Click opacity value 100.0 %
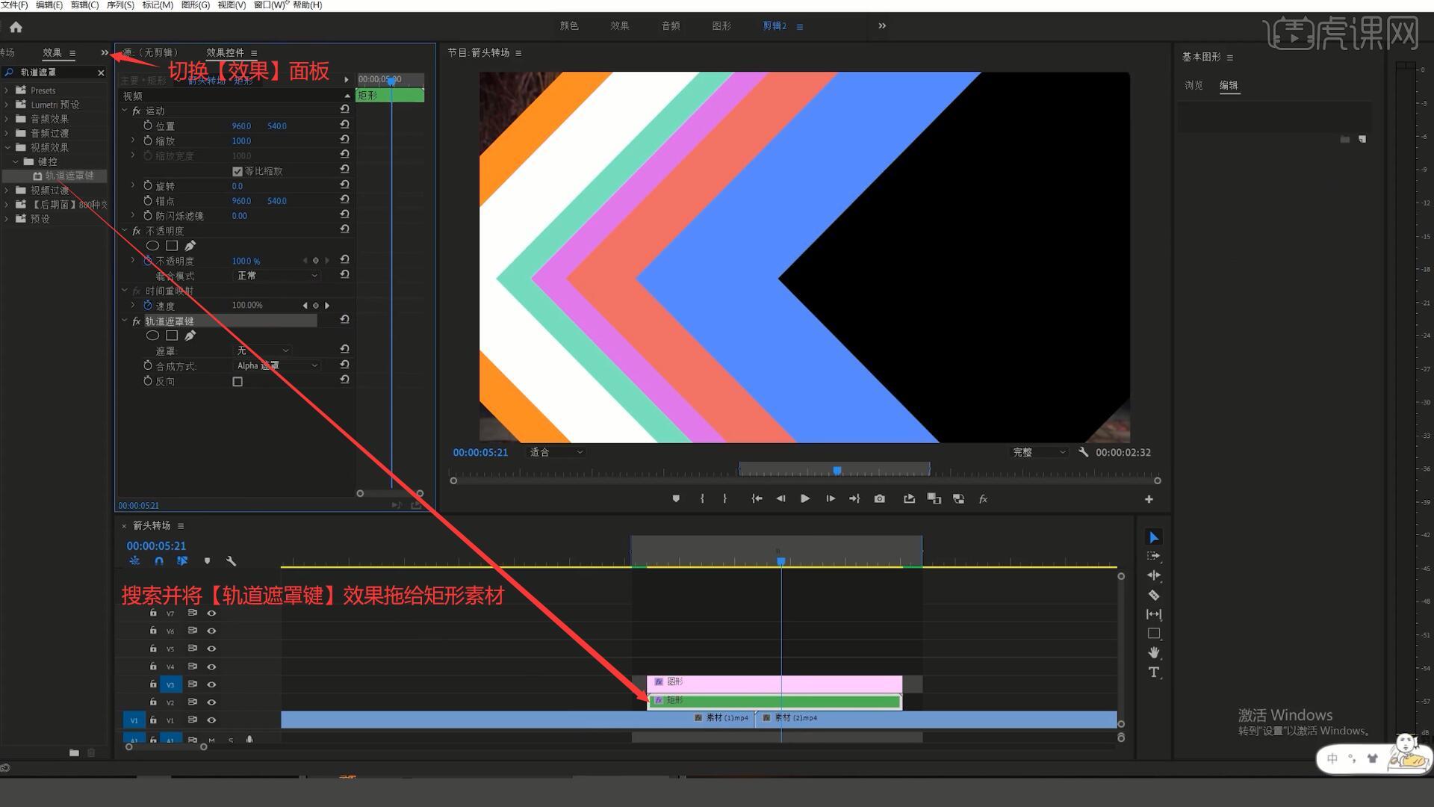The image size is (1434, 807). (x=246, y=262)
